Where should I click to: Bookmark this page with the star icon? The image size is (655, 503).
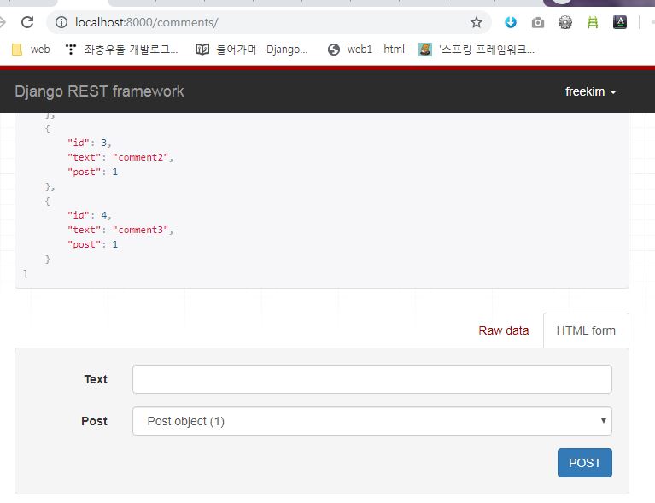click(x=477, y=22)
